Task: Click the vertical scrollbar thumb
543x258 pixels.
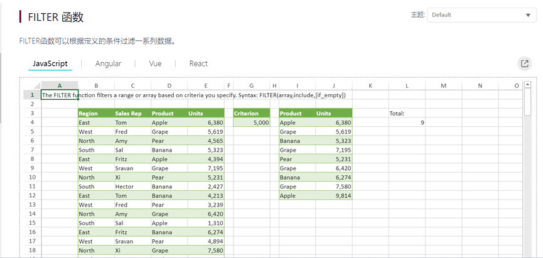Action: pyautogui.click(x=527, y=102)
